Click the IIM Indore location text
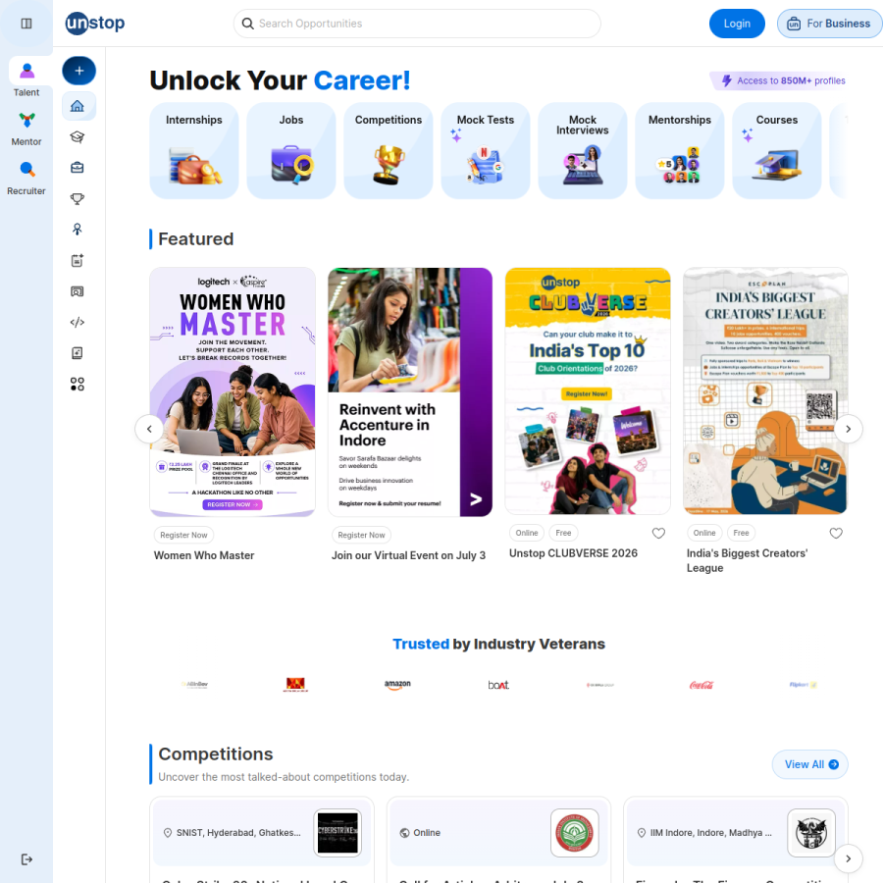 coord(710,833)
